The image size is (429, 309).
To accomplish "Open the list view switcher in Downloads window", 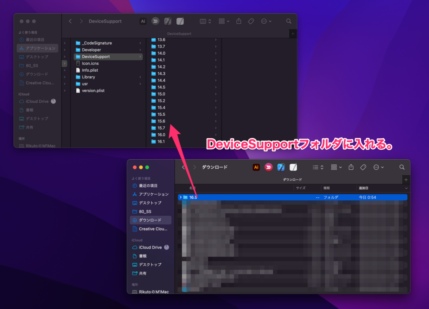I will point(318,167).
